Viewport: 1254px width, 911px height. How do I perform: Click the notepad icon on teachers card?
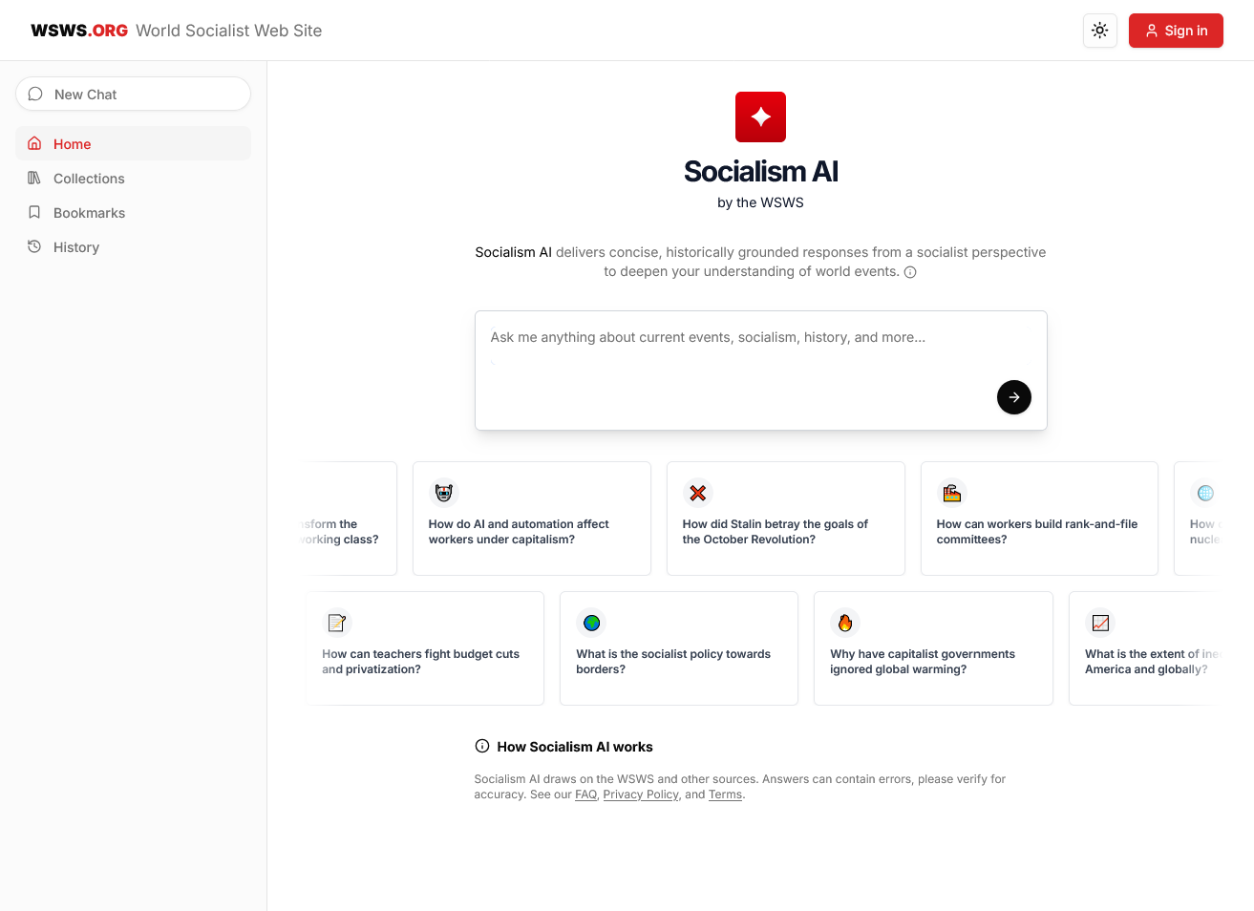click(337, 623)
